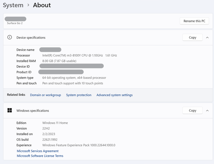Open the System protection link
214x164 pixels.
coord(78,95)
